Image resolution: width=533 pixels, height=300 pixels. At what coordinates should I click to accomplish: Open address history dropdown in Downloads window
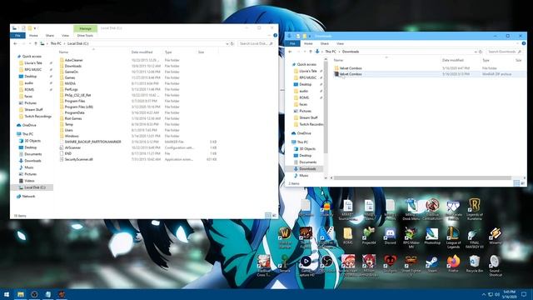coord(476,52)
